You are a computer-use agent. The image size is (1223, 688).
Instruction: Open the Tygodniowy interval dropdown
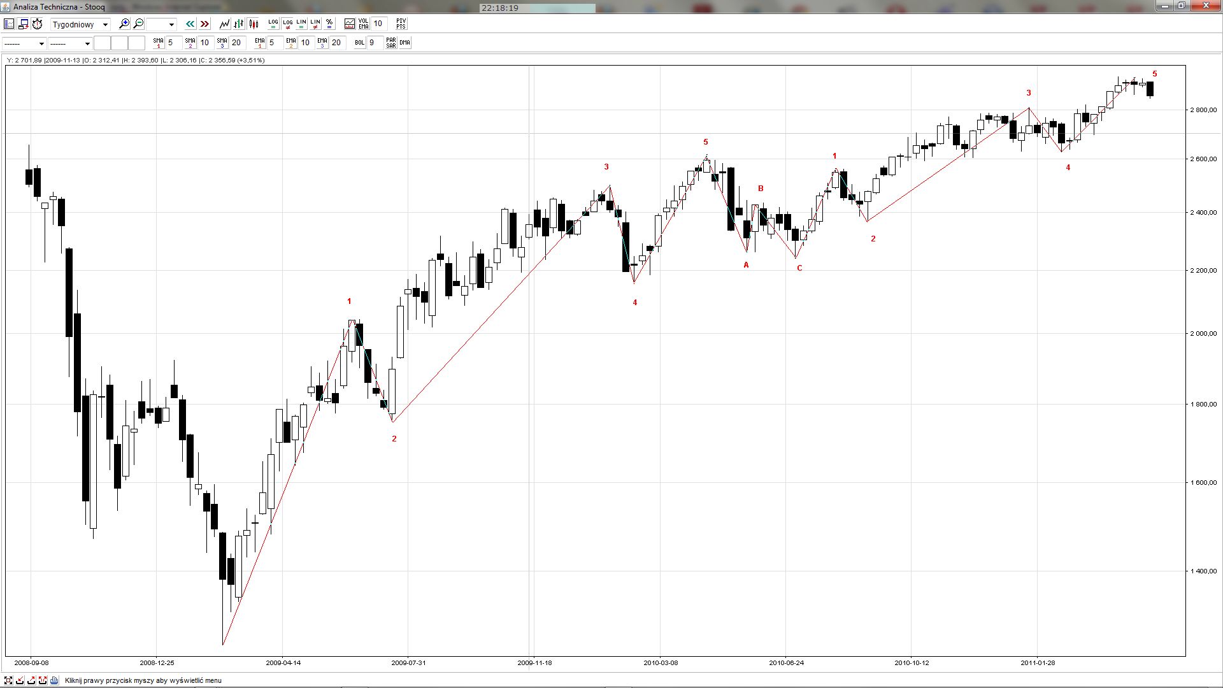pos(81,24)
